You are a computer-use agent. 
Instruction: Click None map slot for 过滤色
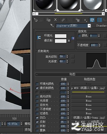coord(89,113)
